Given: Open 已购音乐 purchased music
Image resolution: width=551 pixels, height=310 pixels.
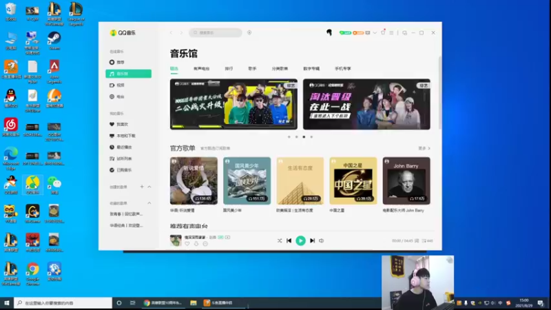Looking at the screenshot, I should point(121,169).
